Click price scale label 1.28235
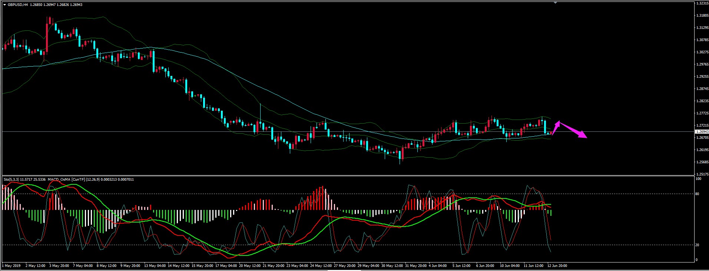The width and height of the screenshot is (709, 271). 703,101
